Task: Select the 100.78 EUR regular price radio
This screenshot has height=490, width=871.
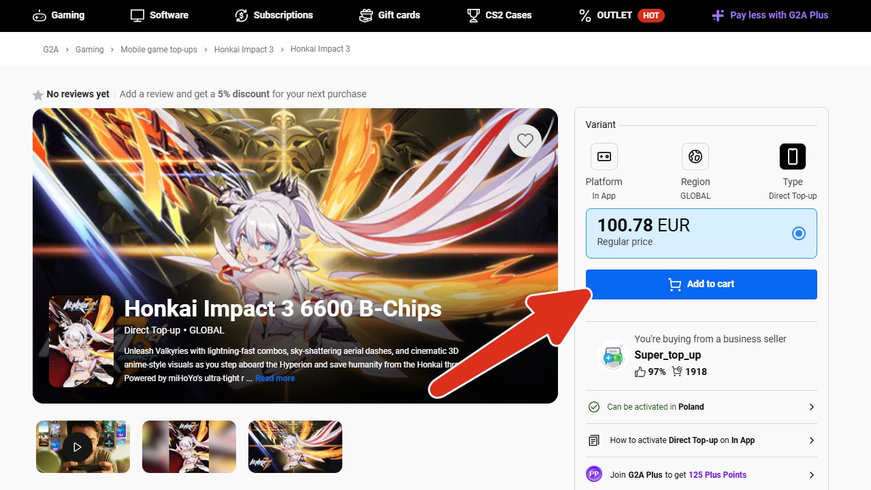Action: pos(799,233)
